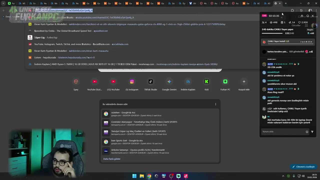Switch to the AM tab with V icon
Viewport: 320px width, 180px height.
coord(193,3)
